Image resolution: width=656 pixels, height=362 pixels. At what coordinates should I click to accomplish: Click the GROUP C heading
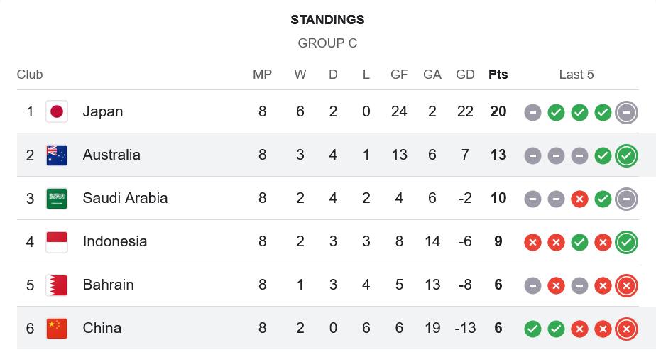coord(327,43)
